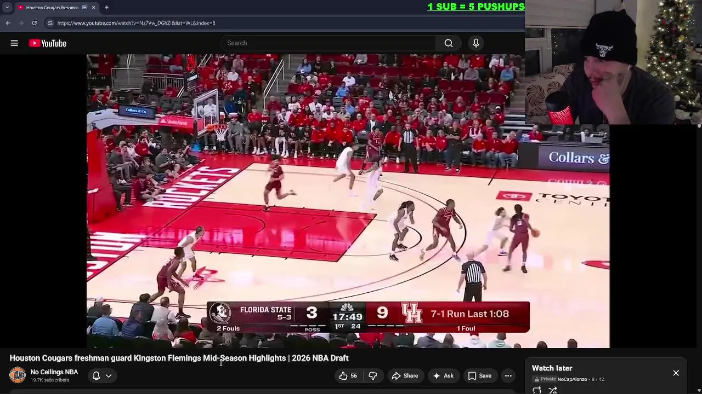Start voice search with microphone icon
The height and width of the screenshot is (394, 702).
(x=476, y=43)
